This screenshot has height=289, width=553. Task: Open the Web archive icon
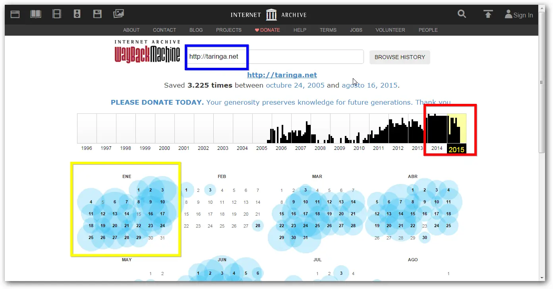[15, 15]
